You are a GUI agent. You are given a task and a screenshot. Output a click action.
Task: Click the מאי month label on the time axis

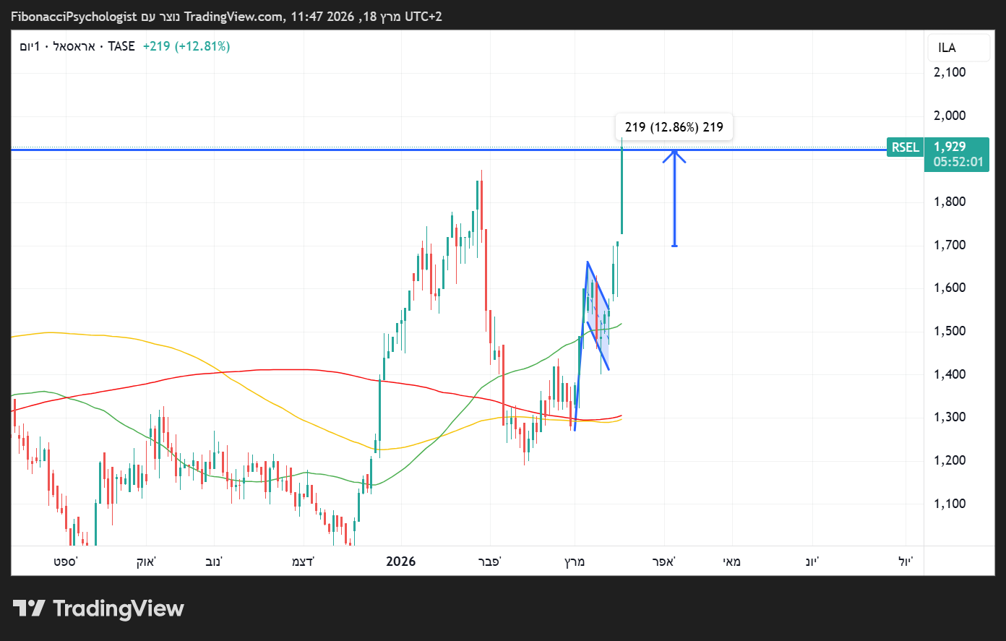732,562
